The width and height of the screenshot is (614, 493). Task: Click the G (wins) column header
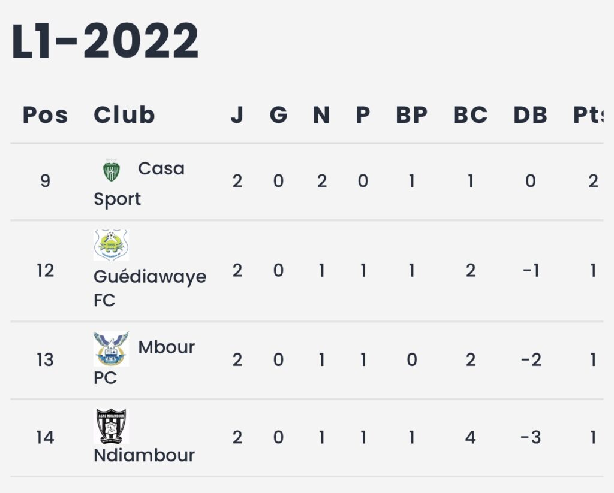pos(278,115)
